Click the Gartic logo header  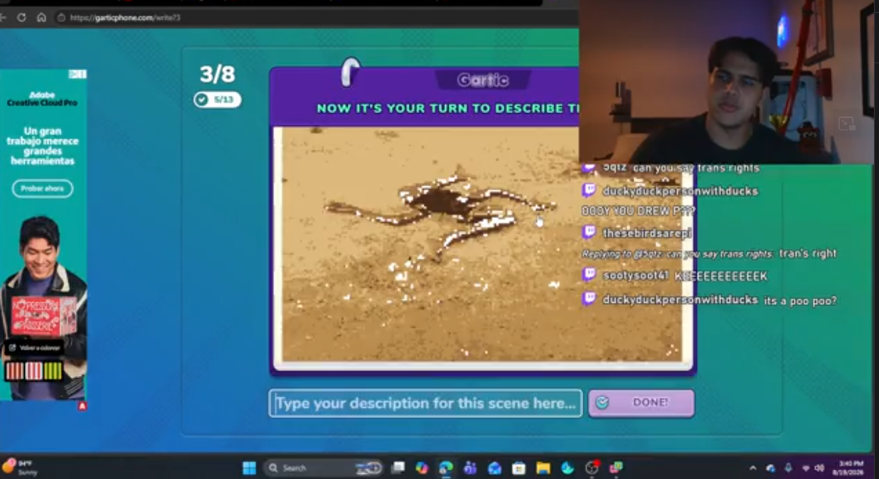pos(483,80)
